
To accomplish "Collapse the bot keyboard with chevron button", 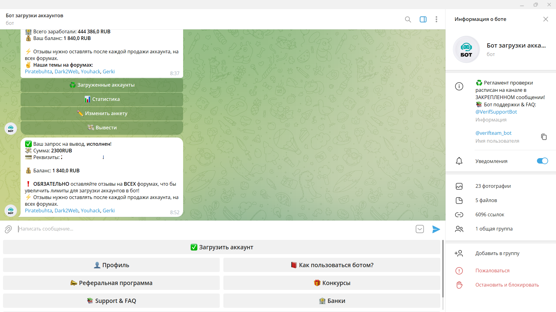I will tap(419, 229).
